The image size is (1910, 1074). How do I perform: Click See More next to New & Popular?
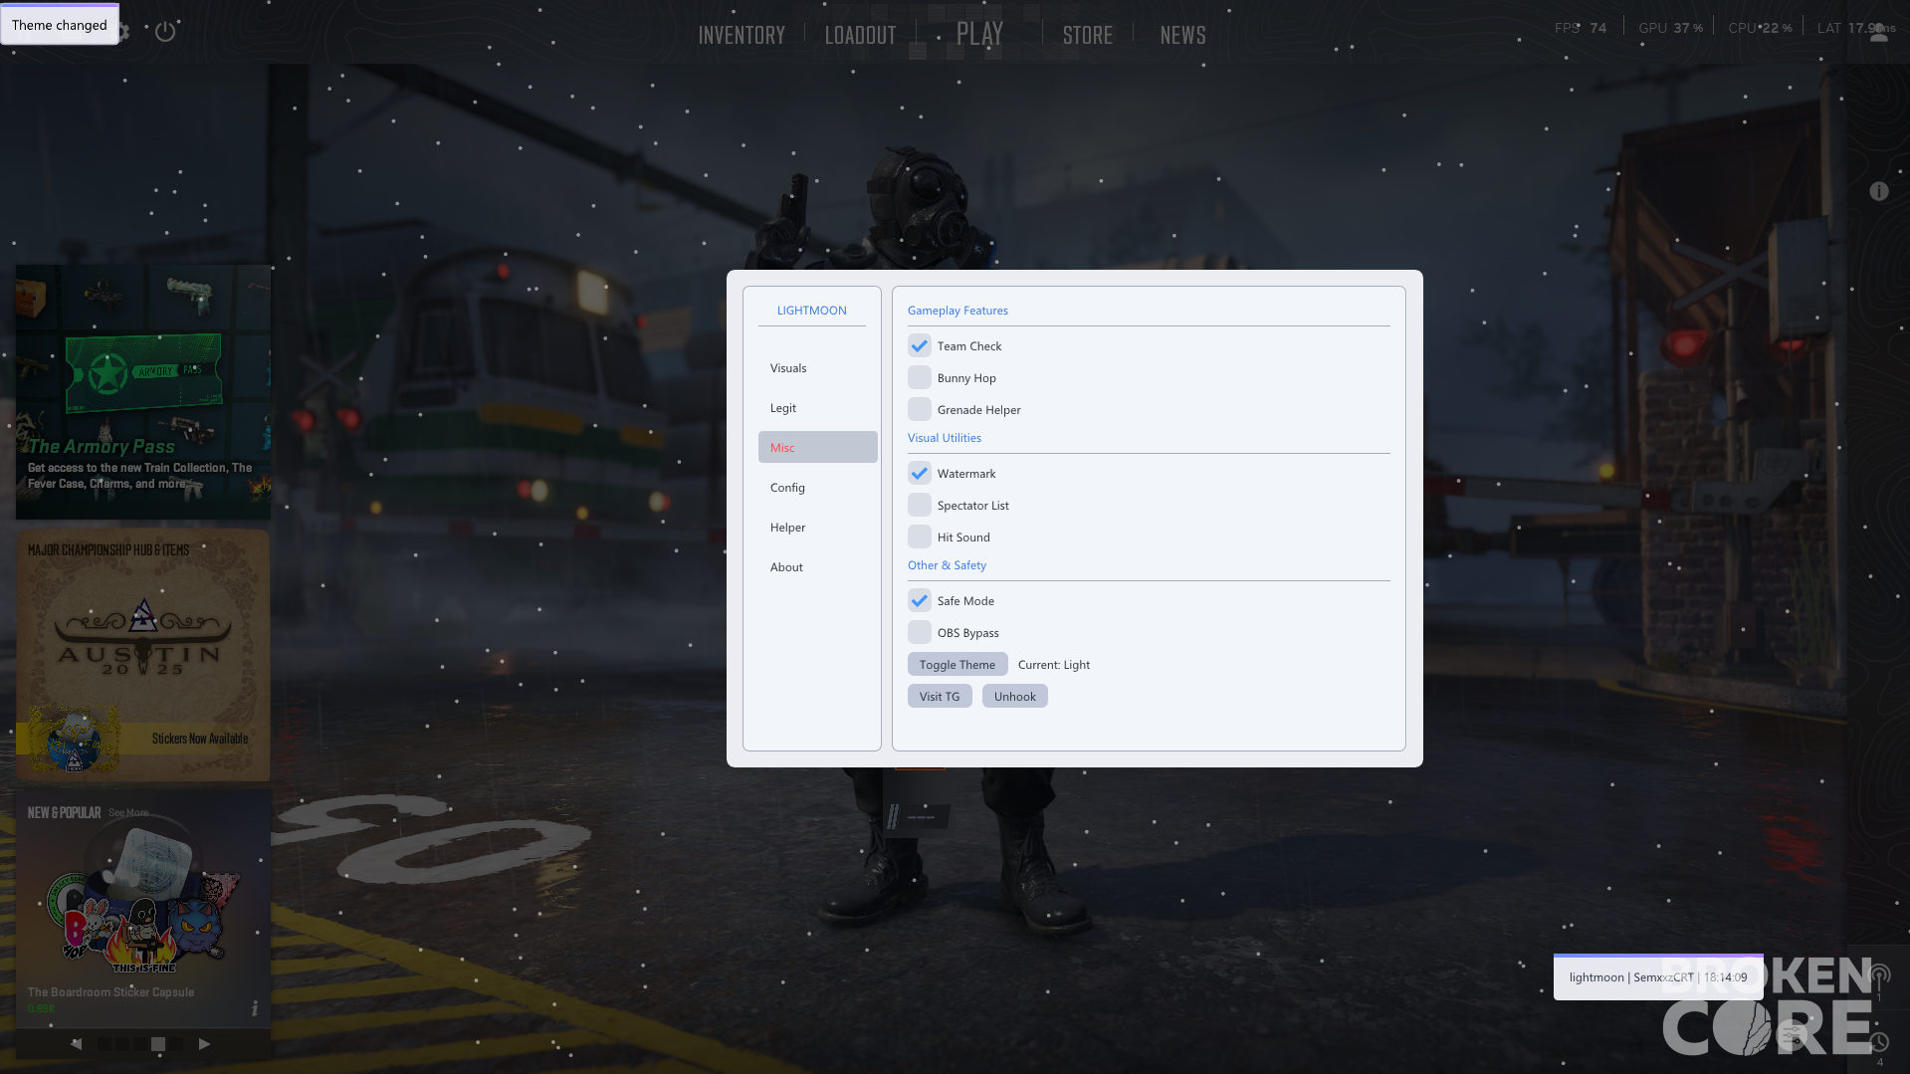pos(128,813)
